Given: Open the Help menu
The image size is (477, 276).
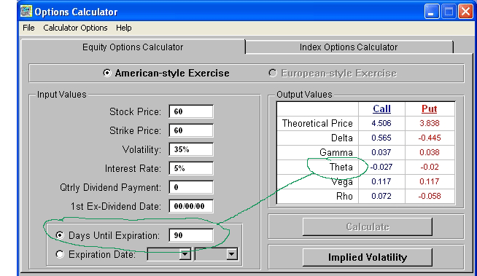Looking at the screenshot, I should coord(123,28).
